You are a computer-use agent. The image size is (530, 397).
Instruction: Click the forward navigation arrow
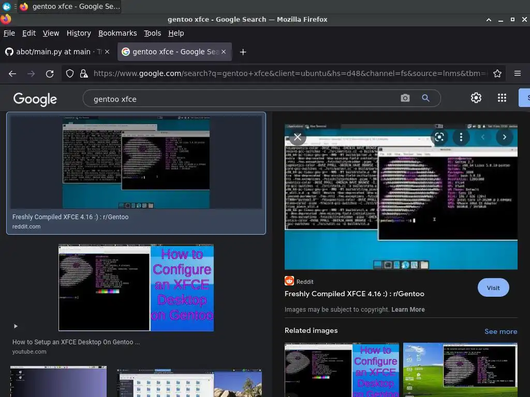(x=31, y=73)
